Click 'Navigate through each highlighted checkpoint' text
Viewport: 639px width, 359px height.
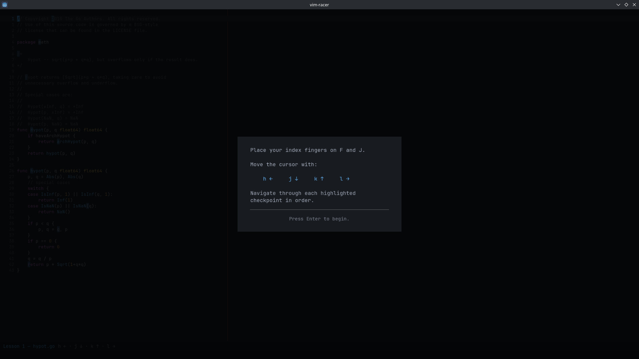click(x=303, y=197)
